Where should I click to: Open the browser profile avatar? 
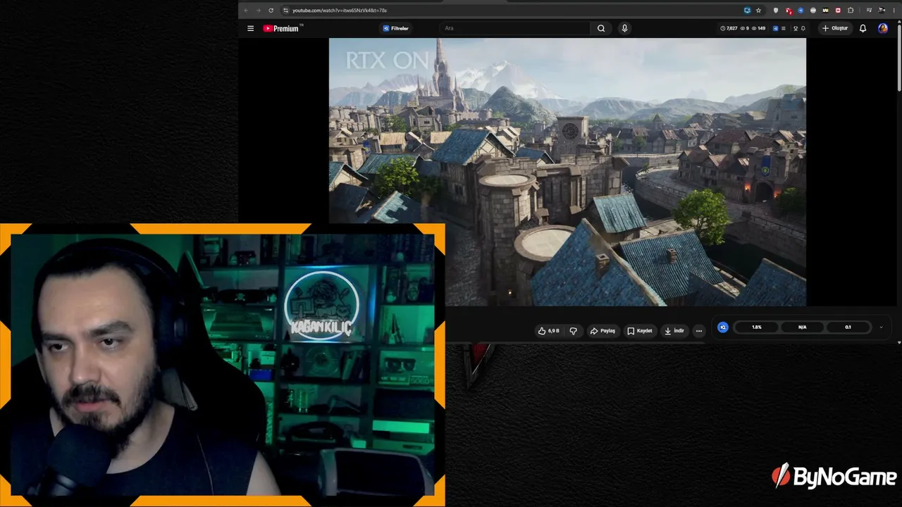(881, 11)
